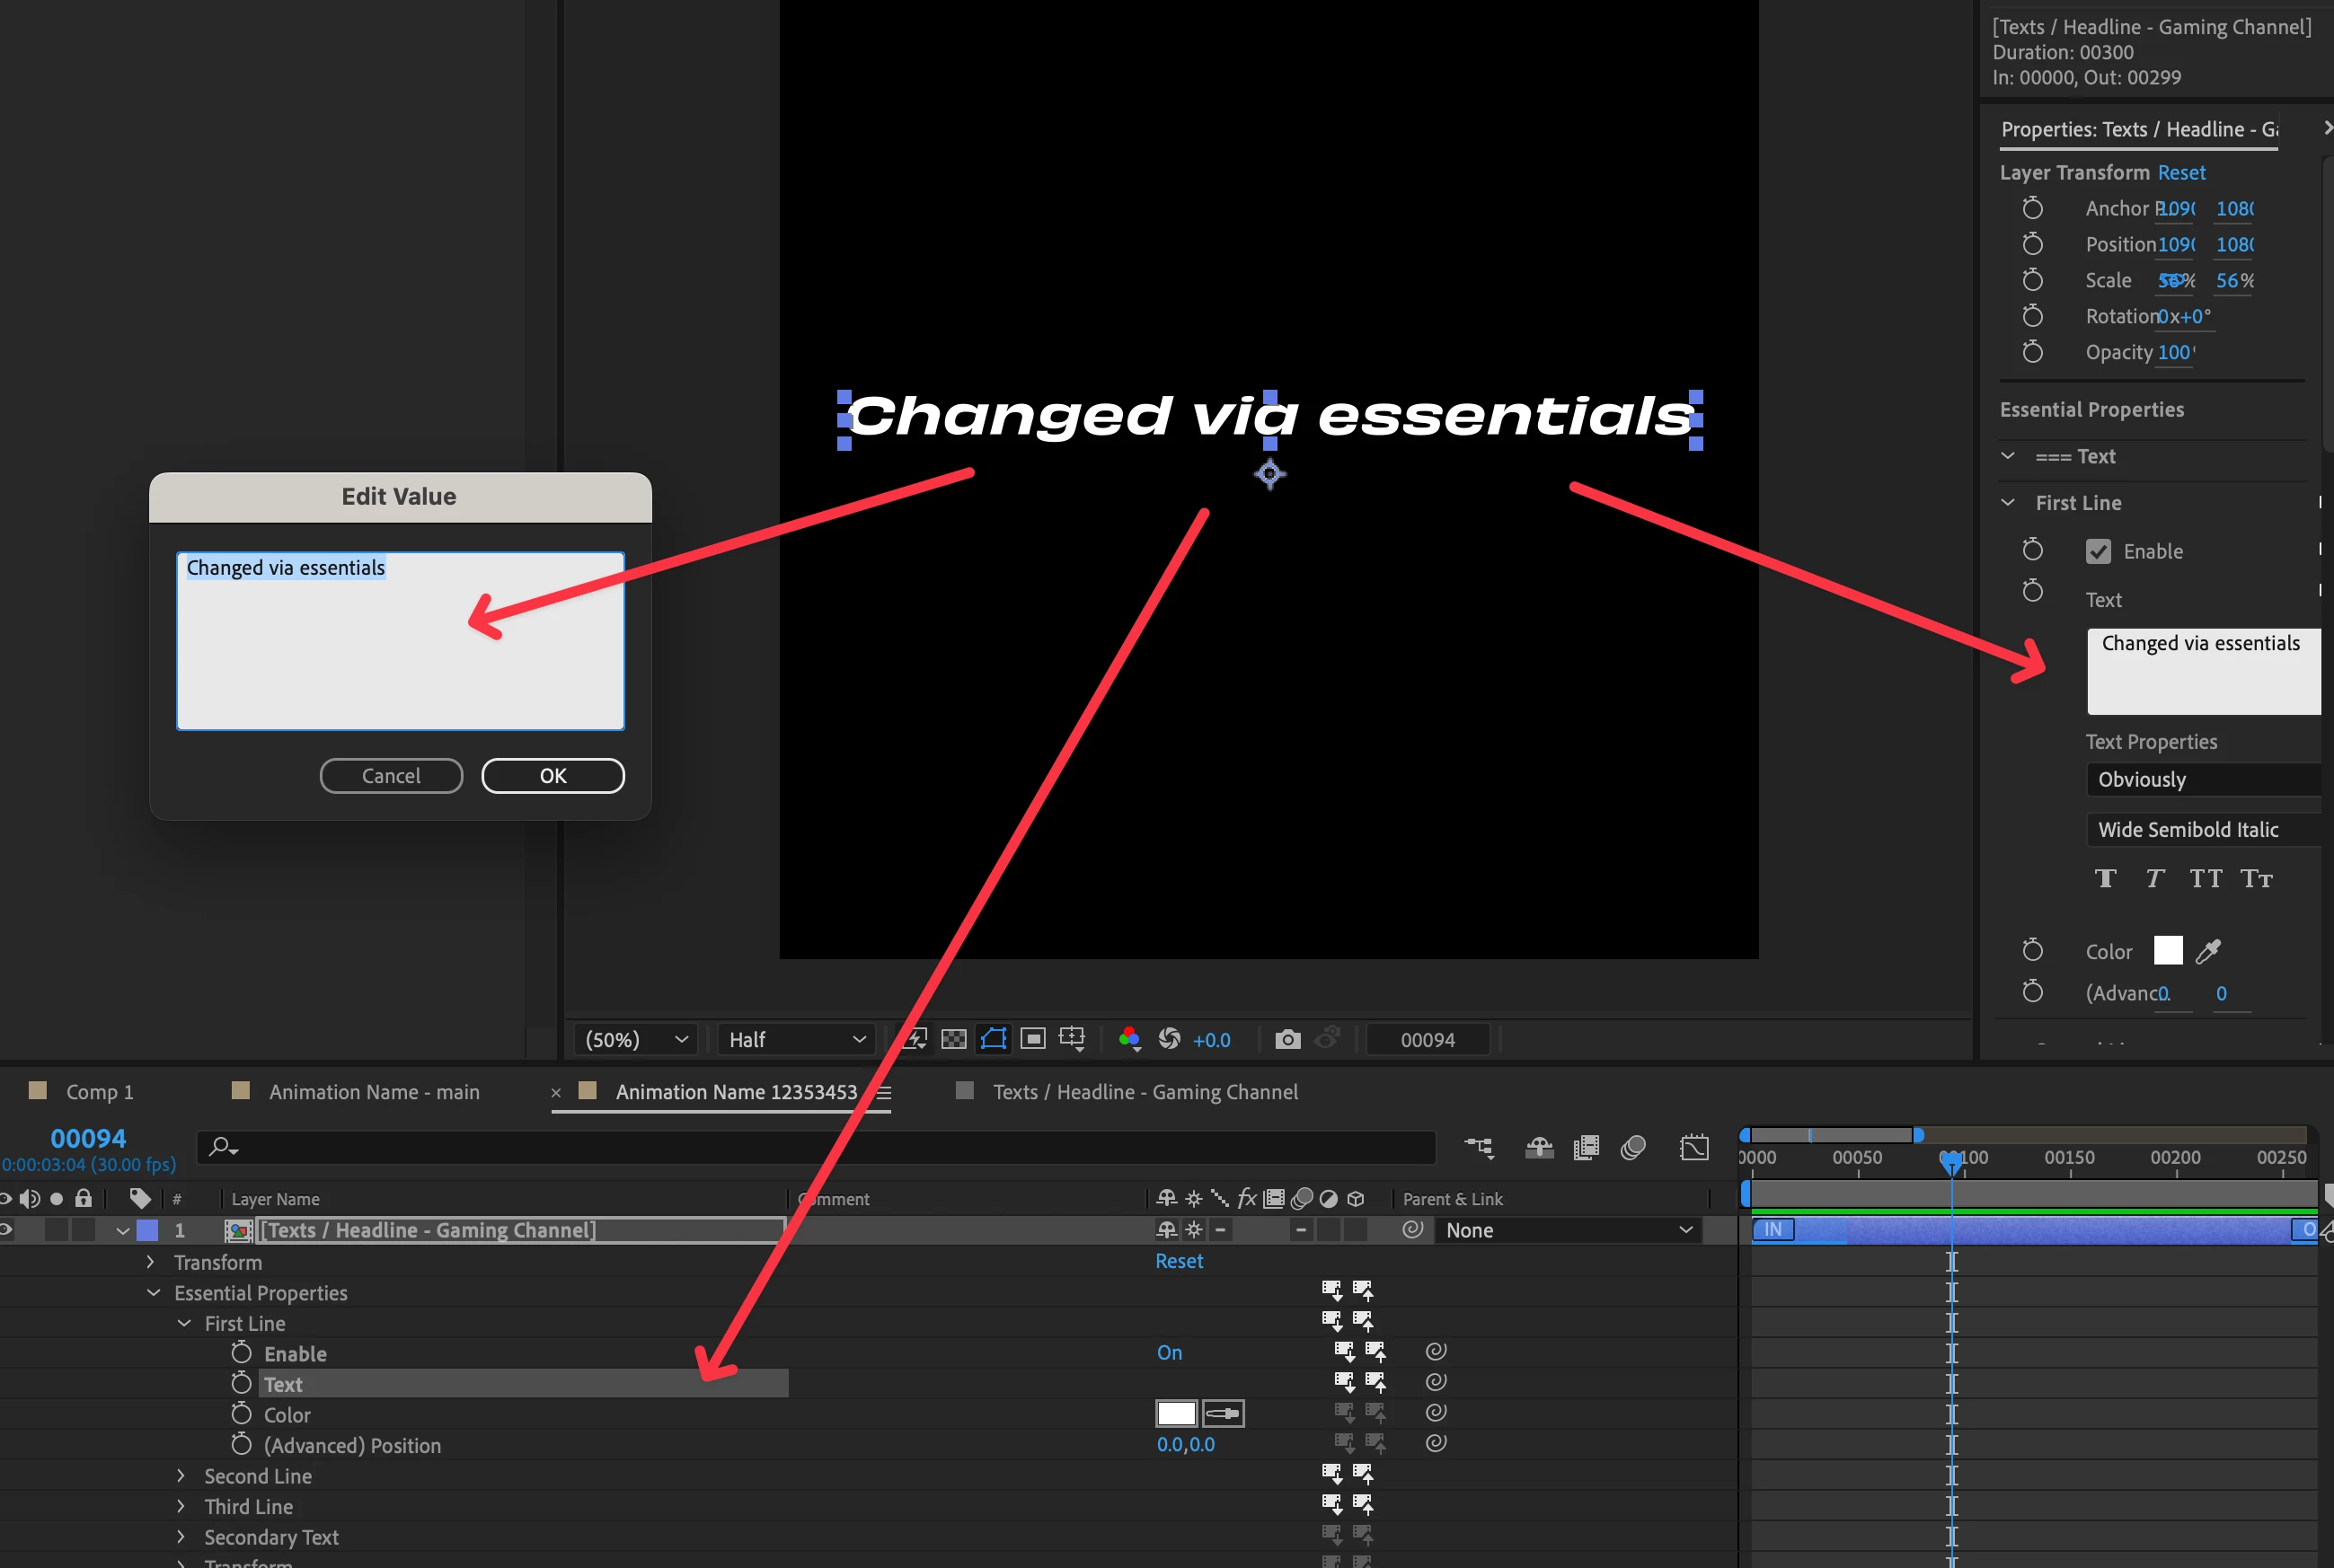Click the Color eyedropper in Properties panel
Image resolution: width=2334 pixels, height=1568 pixels.
(2208, 951)
